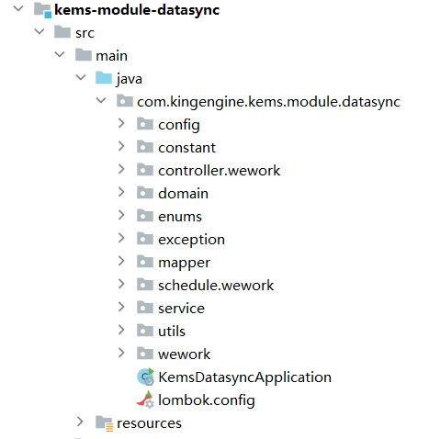Expand the utils package chevron
Viewport: 429px width, 439px height.
121,330
